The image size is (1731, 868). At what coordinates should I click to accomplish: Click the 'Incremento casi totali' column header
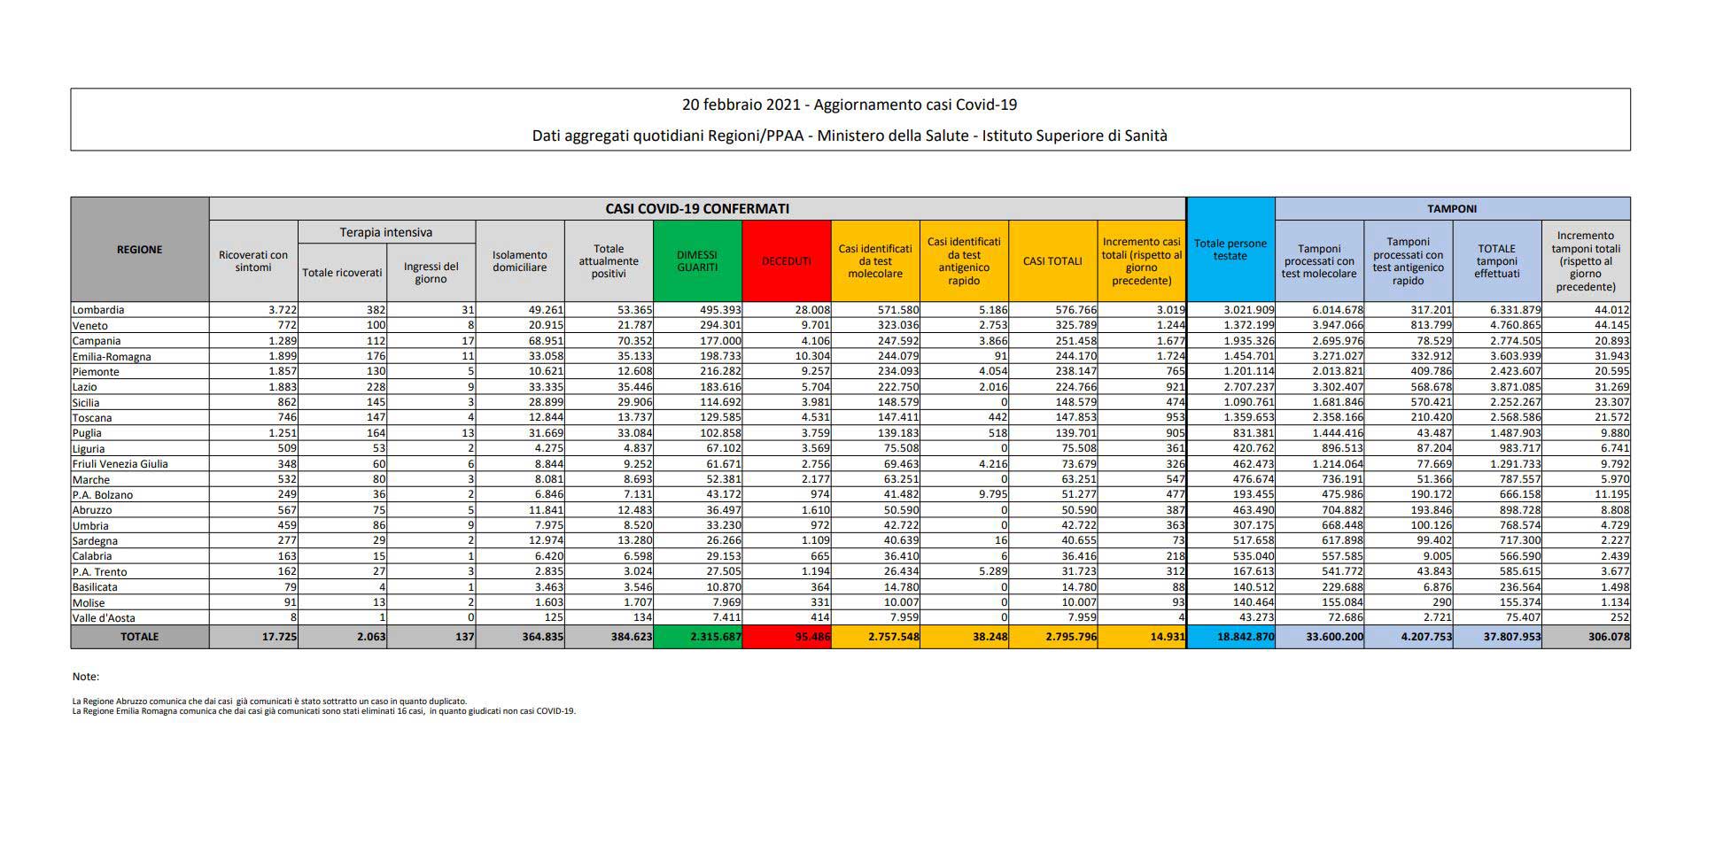(1141, 261)
